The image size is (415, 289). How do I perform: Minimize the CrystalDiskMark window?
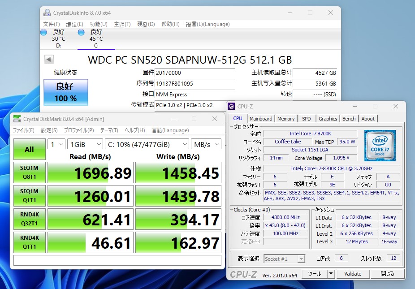coord(174,119)
